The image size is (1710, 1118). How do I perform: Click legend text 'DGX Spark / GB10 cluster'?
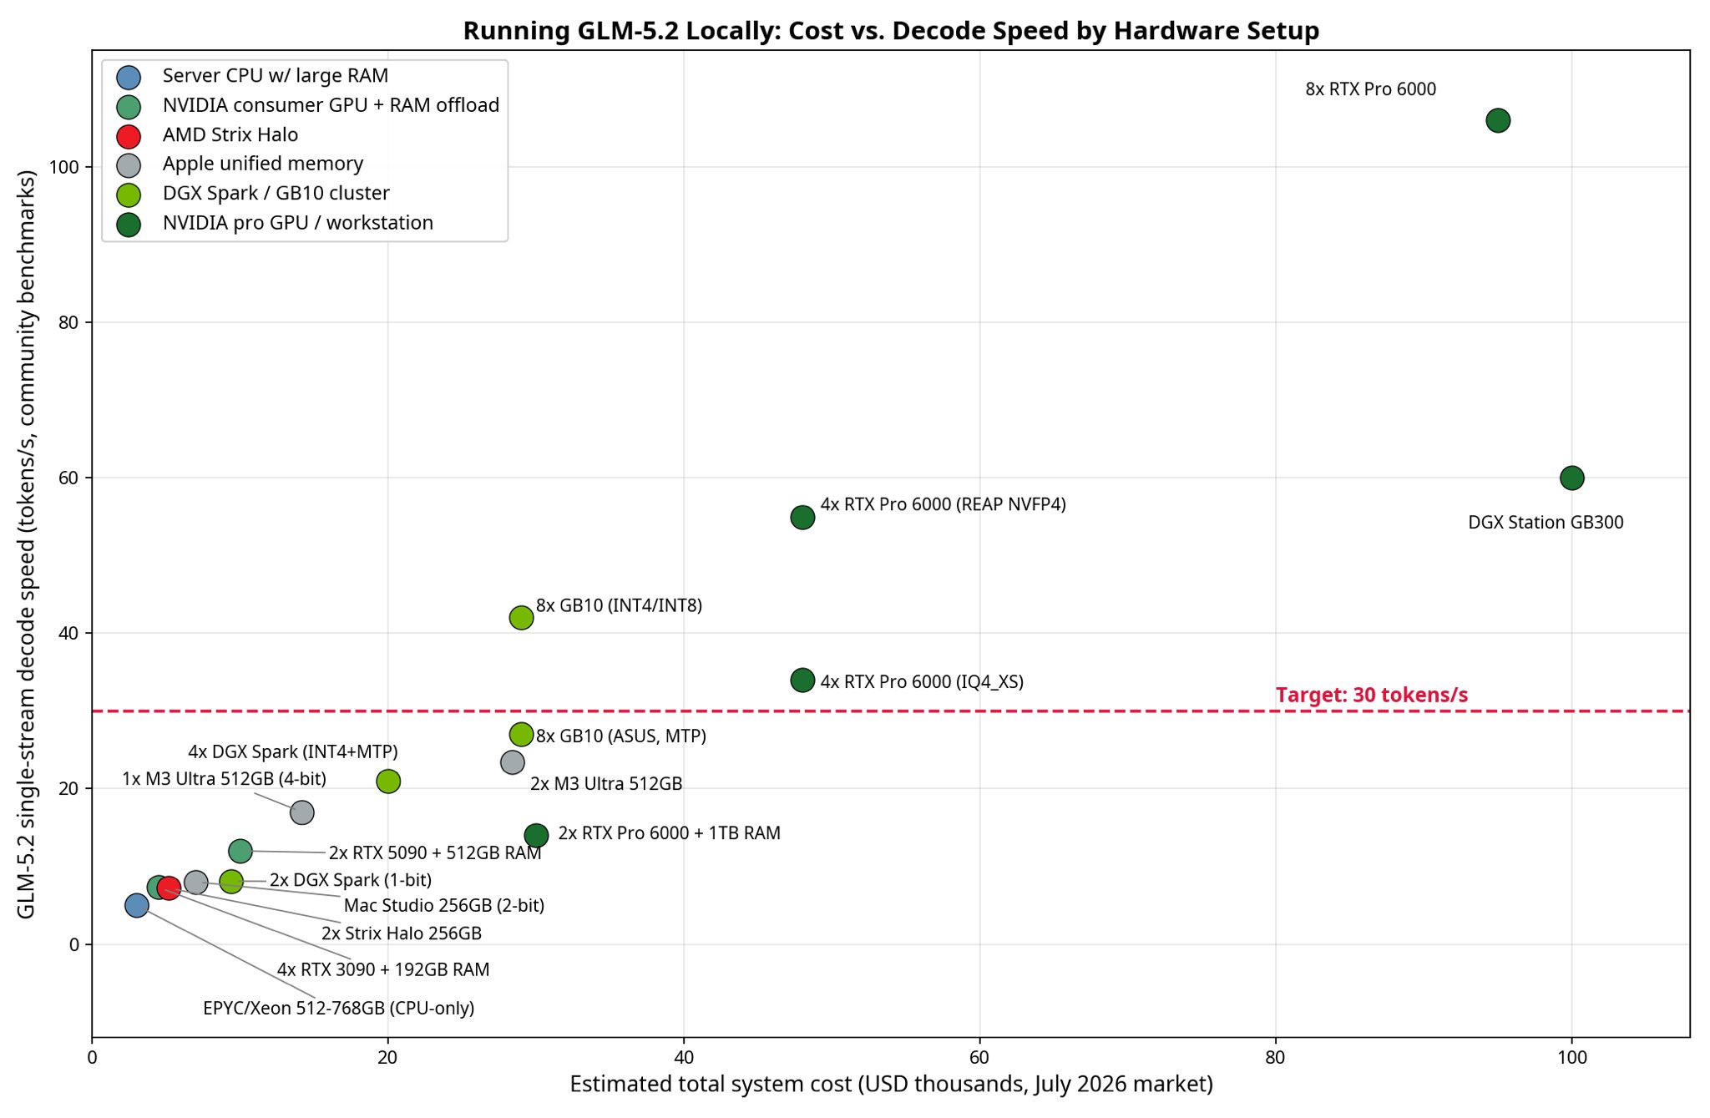[276, 193]
